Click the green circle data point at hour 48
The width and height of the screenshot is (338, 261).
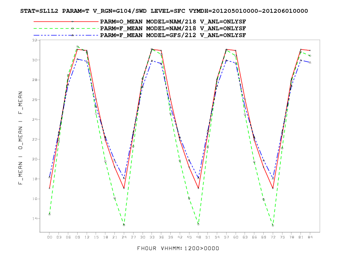[x=198, y=224]
